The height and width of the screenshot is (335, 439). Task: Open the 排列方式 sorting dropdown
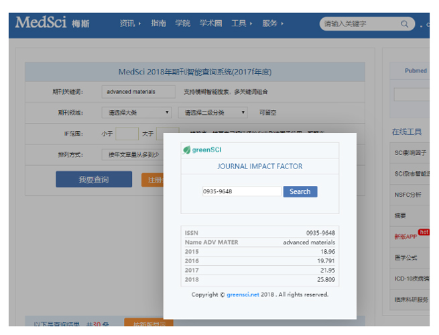pos(133,155)
